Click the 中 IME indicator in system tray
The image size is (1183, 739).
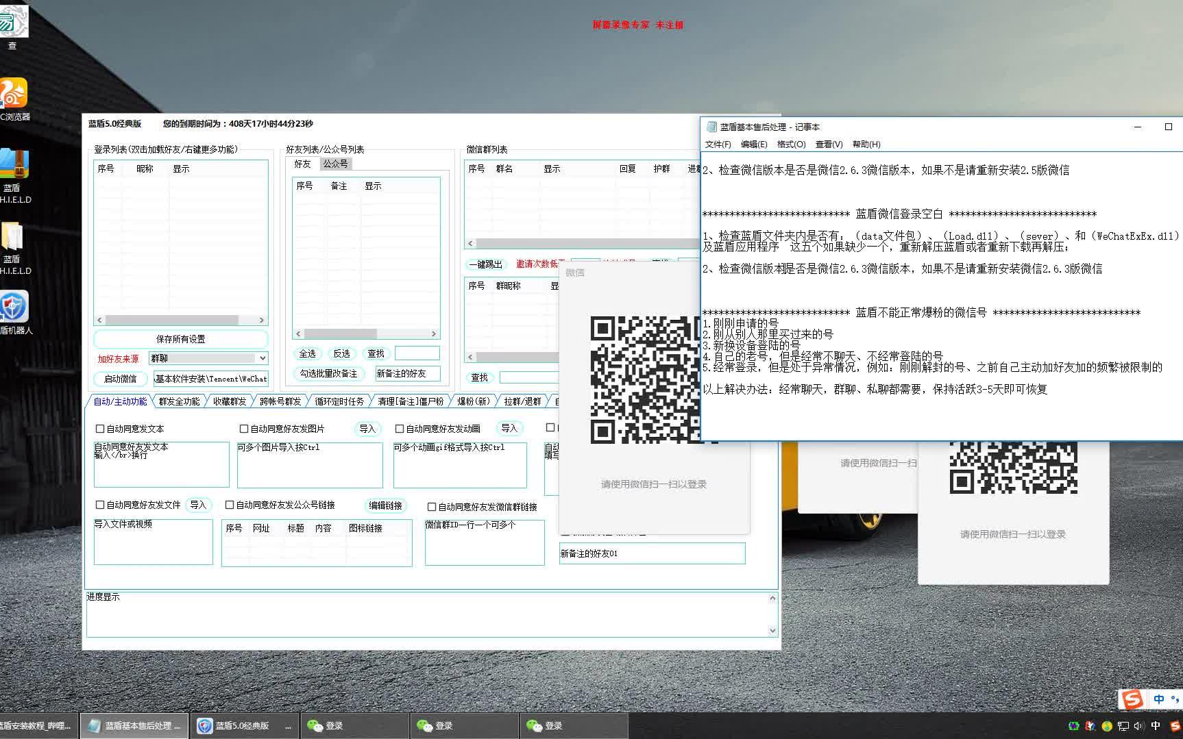(1156, 726)
